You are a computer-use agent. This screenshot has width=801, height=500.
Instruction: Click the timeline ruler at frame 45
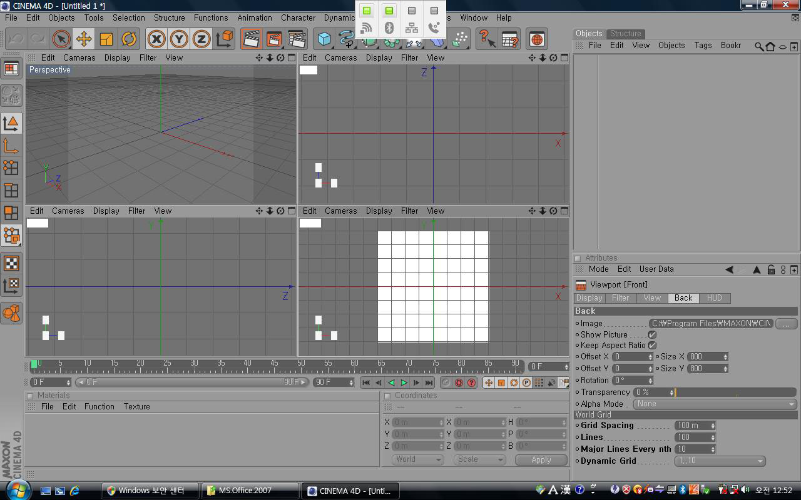coord(274,364)
